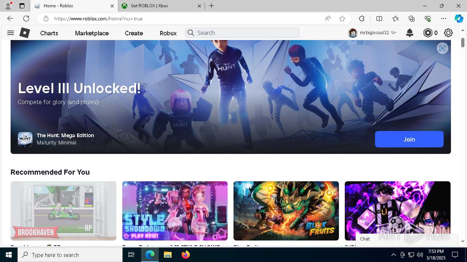Click the Level III Unlocked! banner heading
The height and width of the screenshot is (262, 467).
(79, 88)
